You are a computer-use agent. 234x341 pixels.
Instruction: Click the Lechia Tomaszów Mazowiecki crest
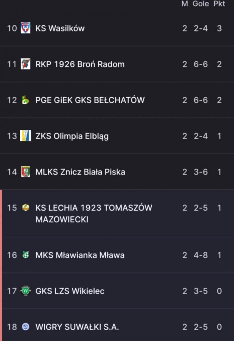pyautogui.click(x=25, y=208)
